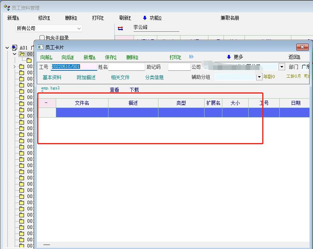This screenshot has height=249, width=313.
Task: Click the A01 company tree node icon
Action: point(15,48)
